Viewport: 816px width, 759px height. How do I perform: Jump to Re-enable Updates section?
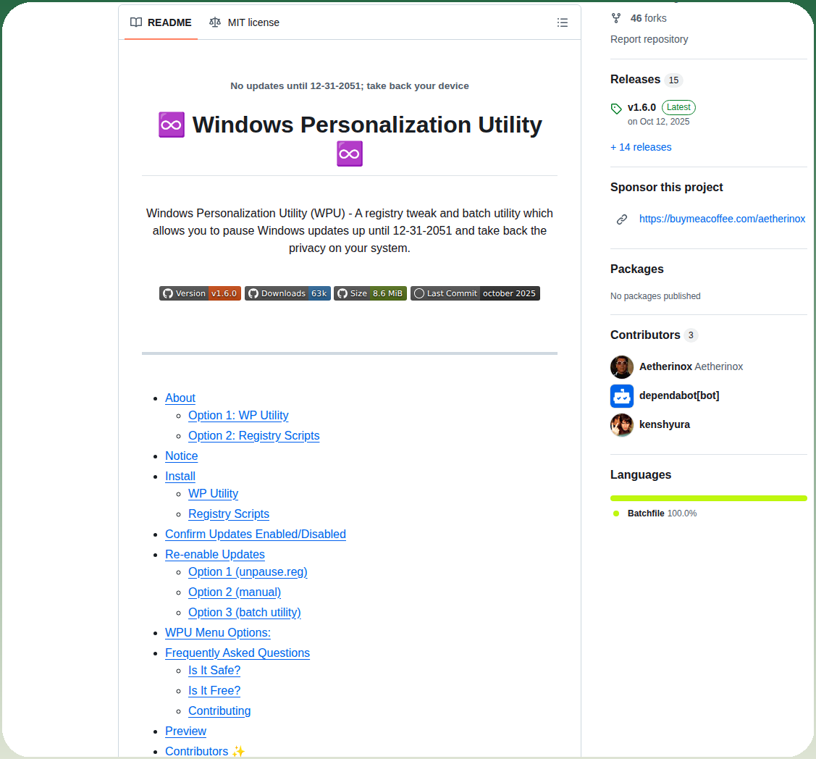pyautogui.click(x=215, y=555)
